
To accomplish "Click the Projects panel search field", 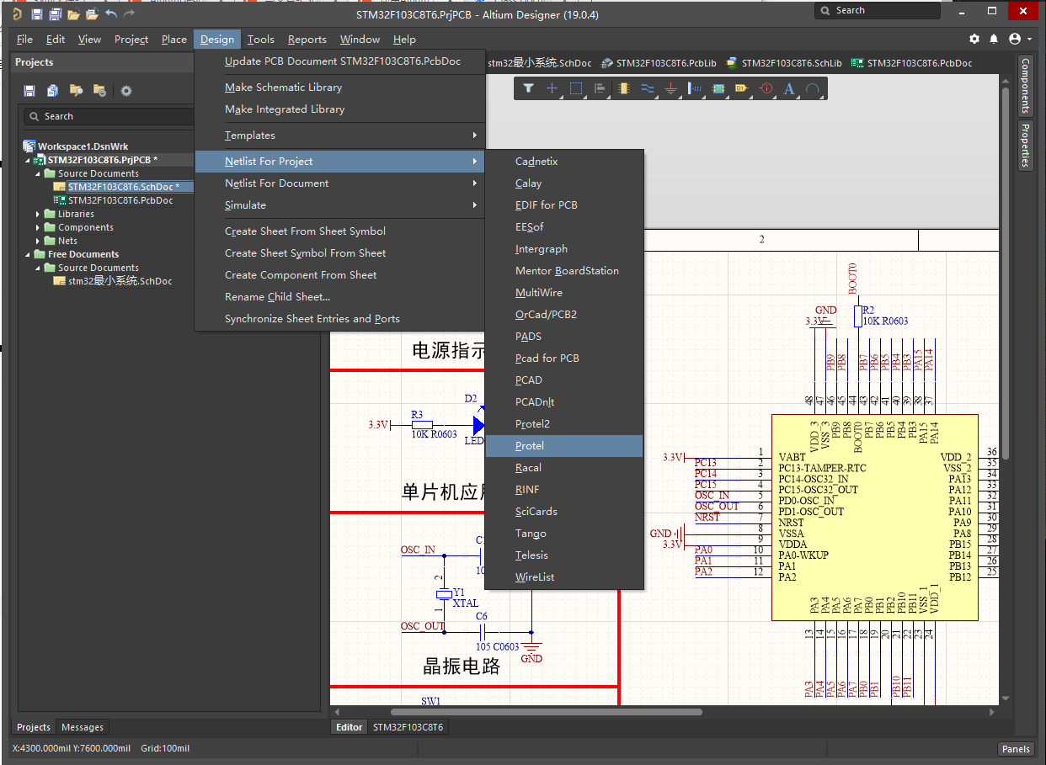I will click(109, 116).
